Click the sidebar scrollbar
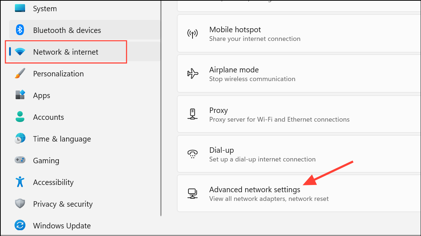The image size is (421, 236). [161, 109]
